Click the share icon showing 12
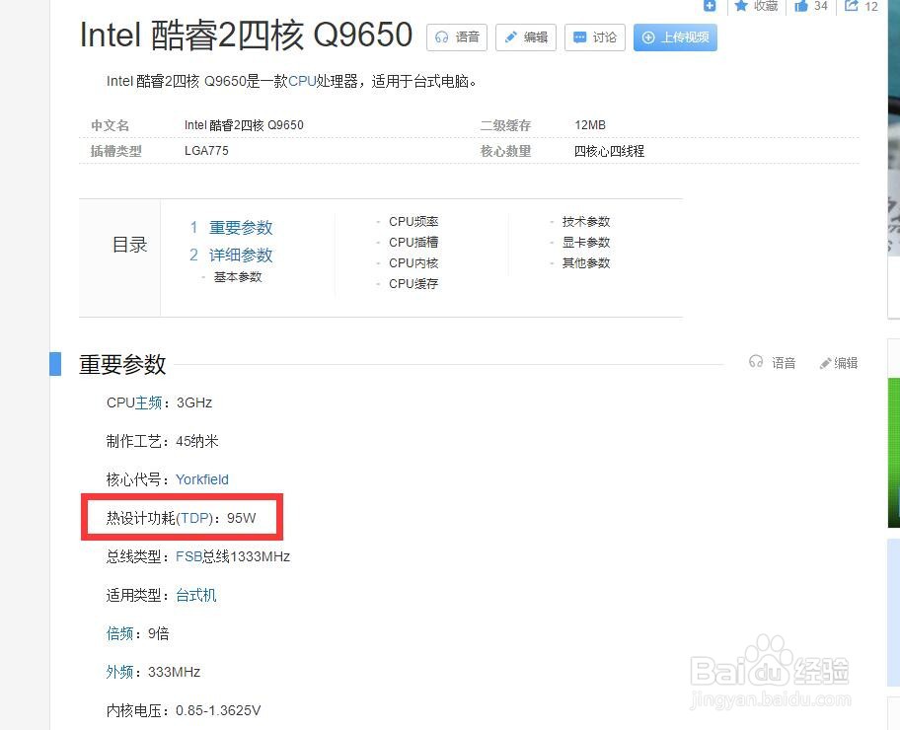 coord(852,6)
